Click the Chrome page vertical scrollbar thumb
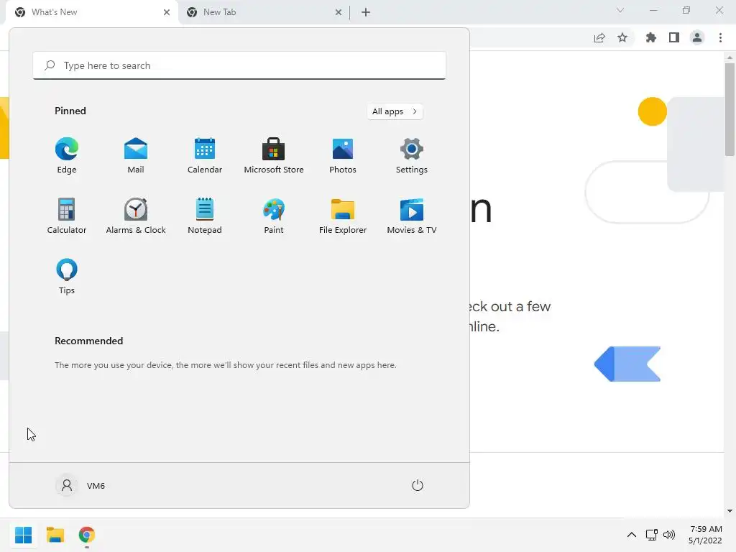The height and width of the screenshot is (552, 736). pyautogui.click(x=730, y=109)
